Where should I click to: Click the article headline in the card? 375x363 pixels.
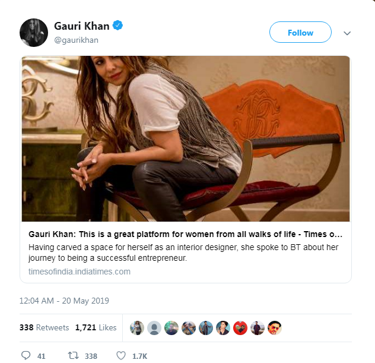pos(185,234)
